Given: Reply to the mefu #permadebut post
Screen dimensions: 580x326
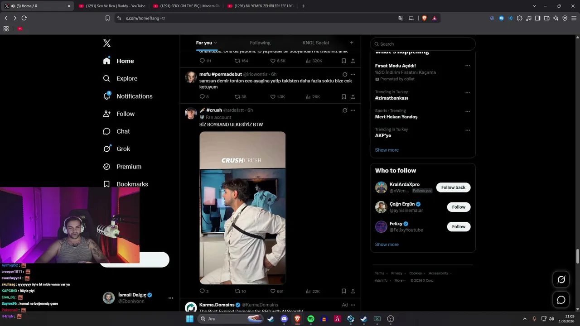Looking at the screenshot, I should pos(202,97).
